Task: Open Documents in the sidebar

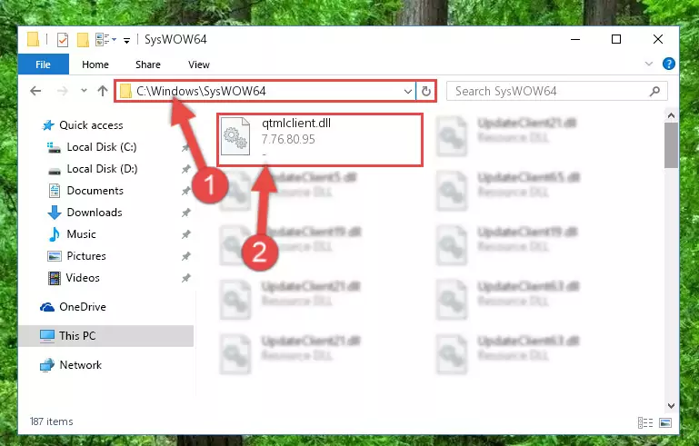Action: tap(95, 191)
